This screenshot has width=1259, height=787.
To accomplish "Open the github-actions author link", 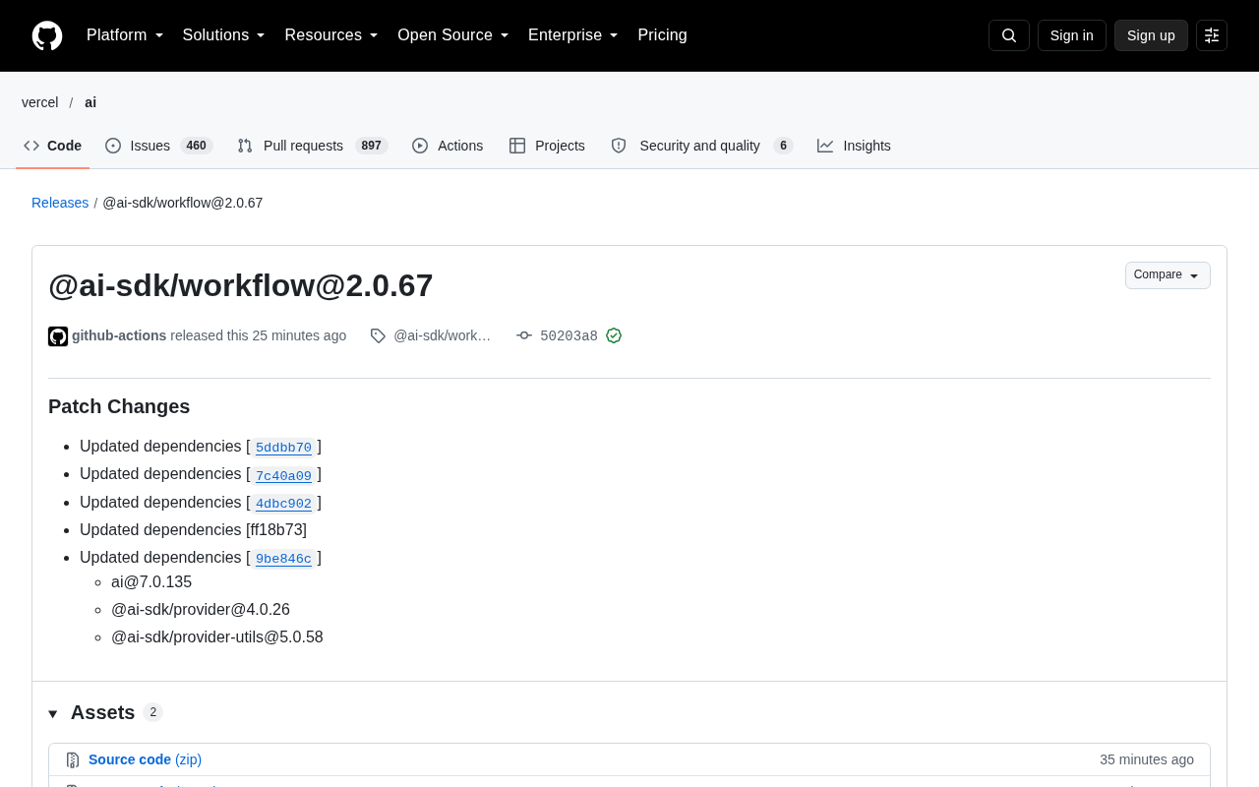I will click(119, 335).
